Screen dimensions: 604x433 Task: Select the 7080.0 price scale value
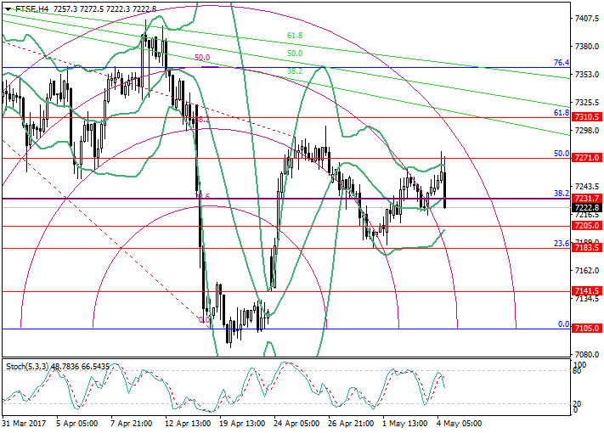(x=587, y=355)
